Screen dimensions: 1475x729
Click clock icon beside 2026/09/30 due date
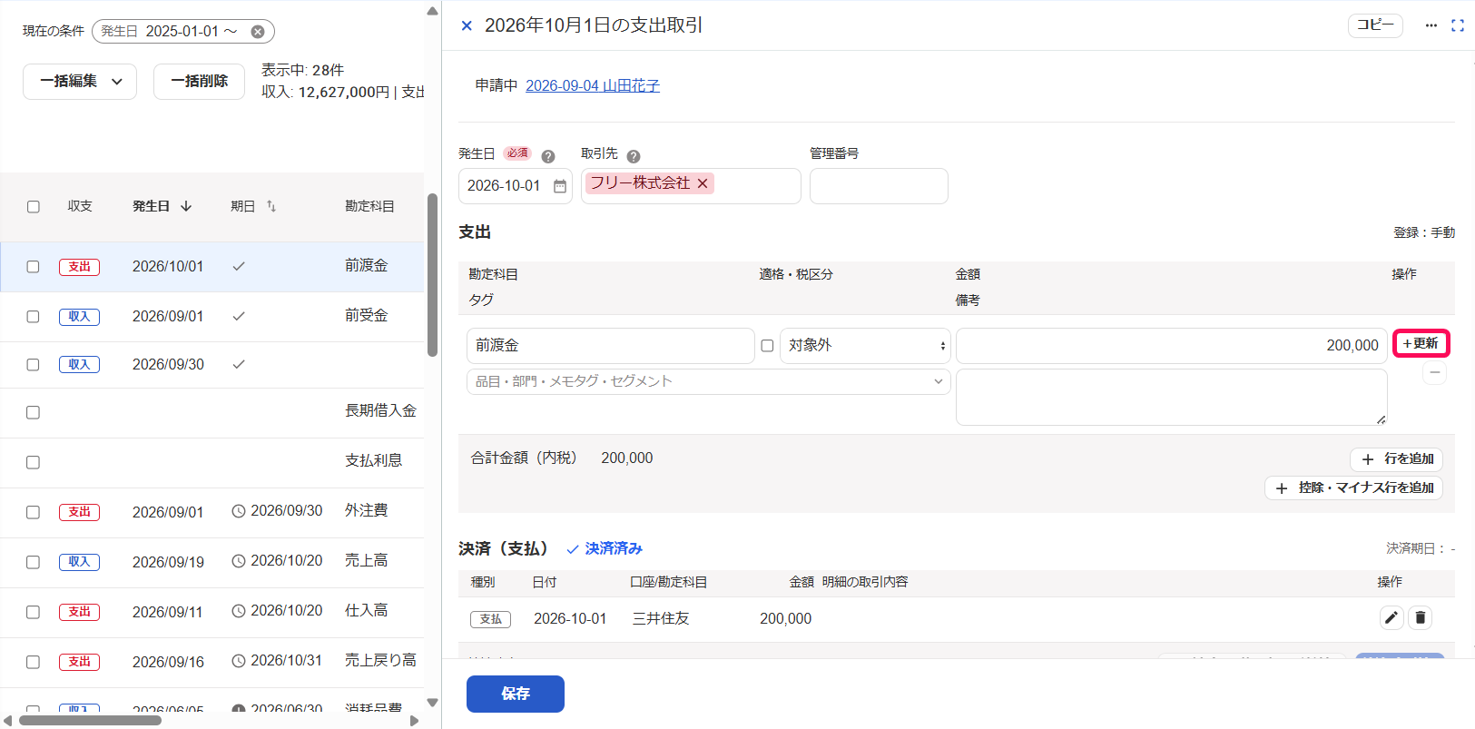point(239,511)
